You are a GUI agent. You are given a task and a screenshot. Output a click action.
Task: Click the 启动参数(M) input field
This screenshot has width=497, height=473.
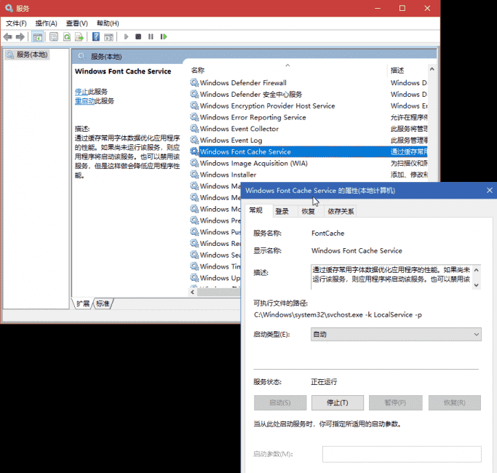[x=402, y=454]
